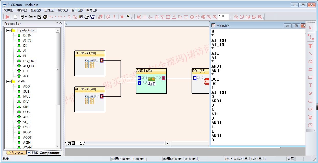Select the pointer arrow tool

point(310,28)
